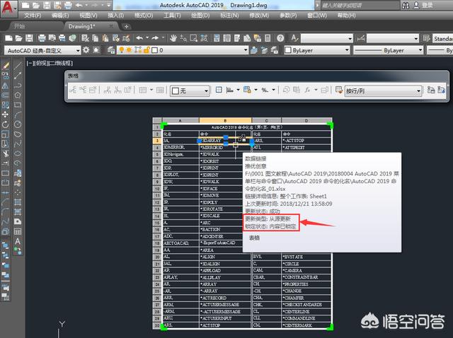This screenshot has height=338, width=453.
Task: Expand the cell alignment dropdown arrow
Action: pyautogui.click(x=238, y=90)
